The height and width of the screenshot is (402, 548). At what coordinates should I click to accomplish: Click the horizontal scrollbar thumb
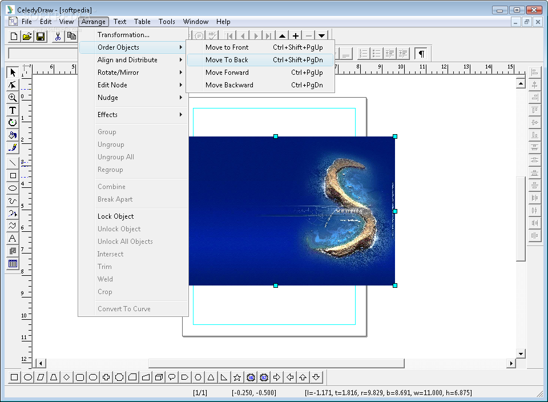click(276, 364)
